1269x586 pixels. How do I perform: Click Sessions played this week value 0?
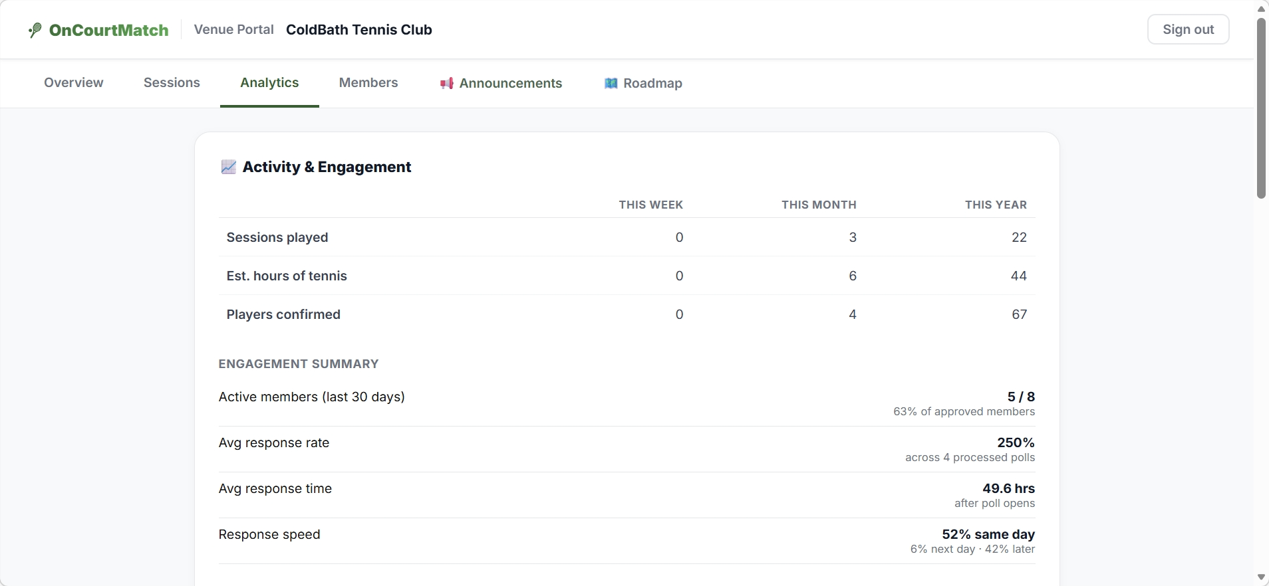tap(679, 237)
